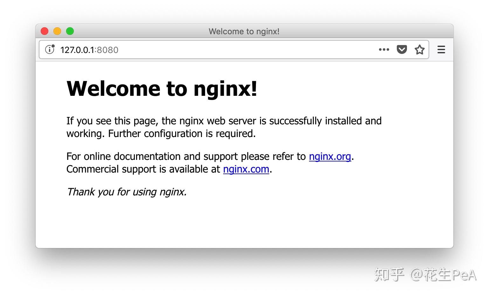Viewport: 489px width, 295px height.
Task: Click the "Thank you for using nginx." text
Action: [x=127, y=192]
